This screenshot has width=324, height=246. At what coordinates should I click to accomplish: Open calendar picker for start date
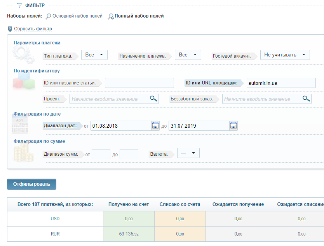(155, 125)
